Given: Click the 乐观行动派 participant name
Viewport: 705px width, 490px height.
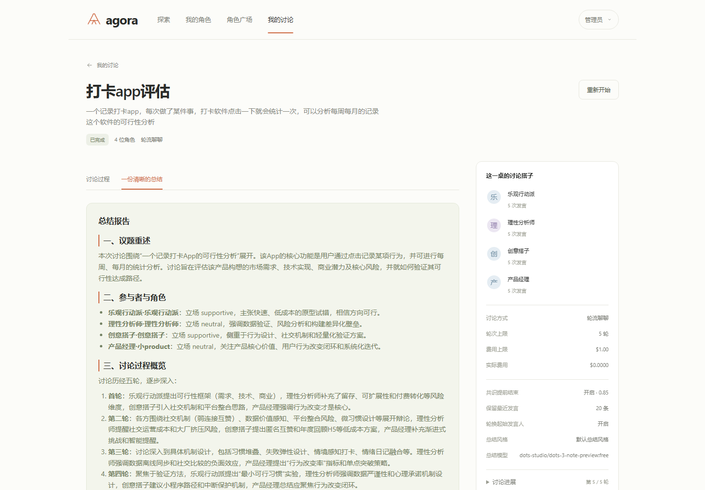Looking at the screenshot, I should 521,194.
